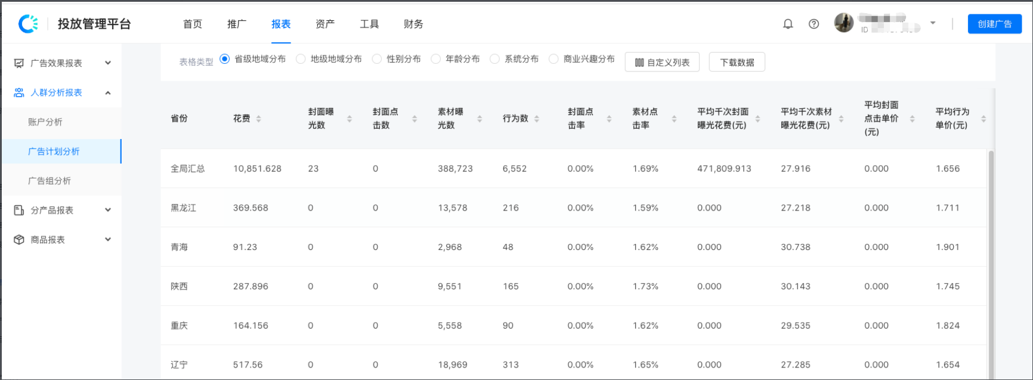
Task: Sort the table by 花费
Action: (x=259, y=119)
